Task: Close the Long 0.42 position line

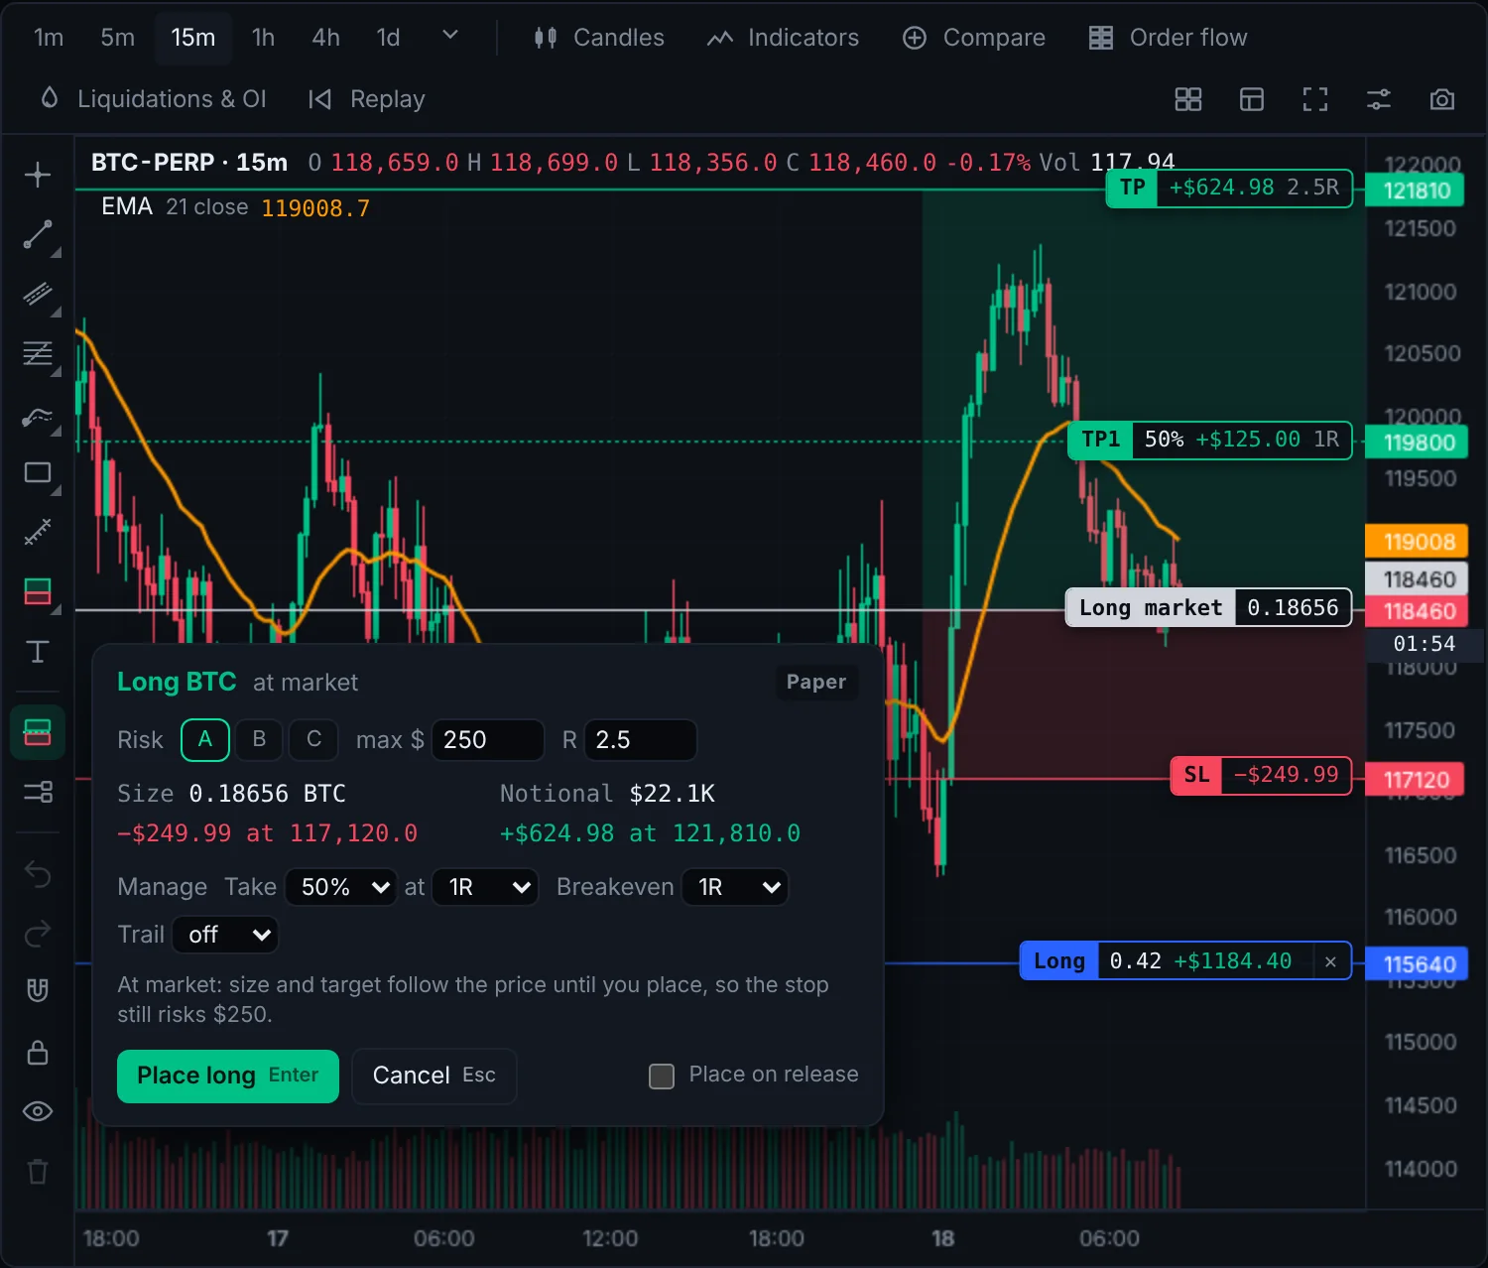Action: coord(1330,961)
